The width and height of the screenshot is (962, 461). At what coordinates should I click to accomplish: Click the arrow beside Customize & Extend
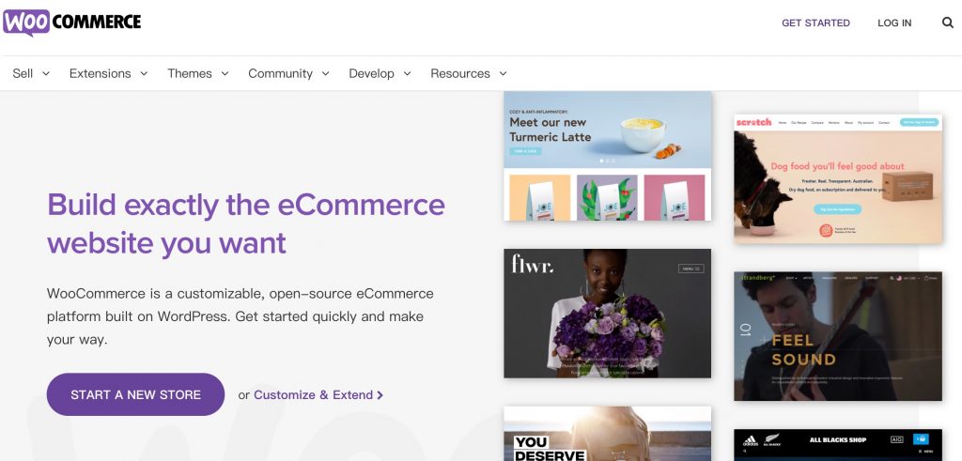pyautogui.click(x=380, y=395)
